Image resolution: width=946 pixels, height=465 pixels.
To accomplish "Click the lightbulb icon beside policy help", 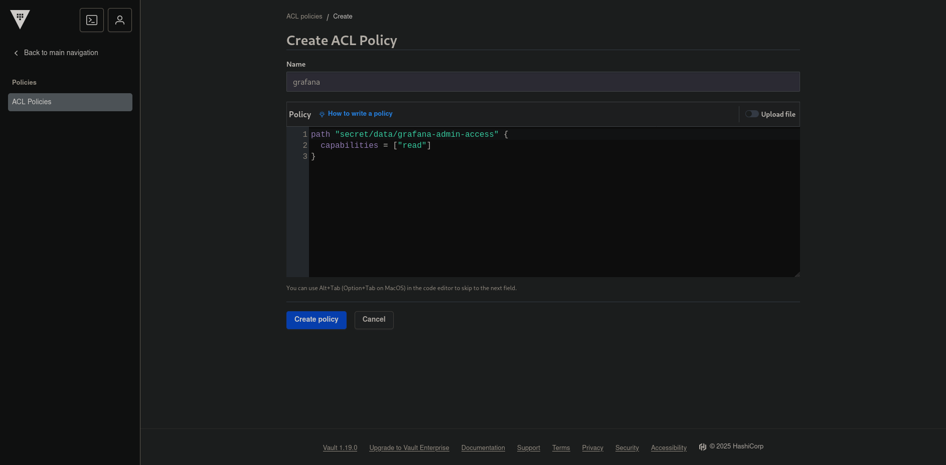I will coord(322,114).
